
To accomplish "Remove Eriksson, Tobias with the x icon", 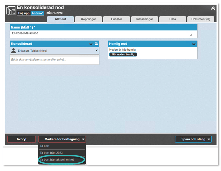I will pyautogui.click(x=96, y=51).
